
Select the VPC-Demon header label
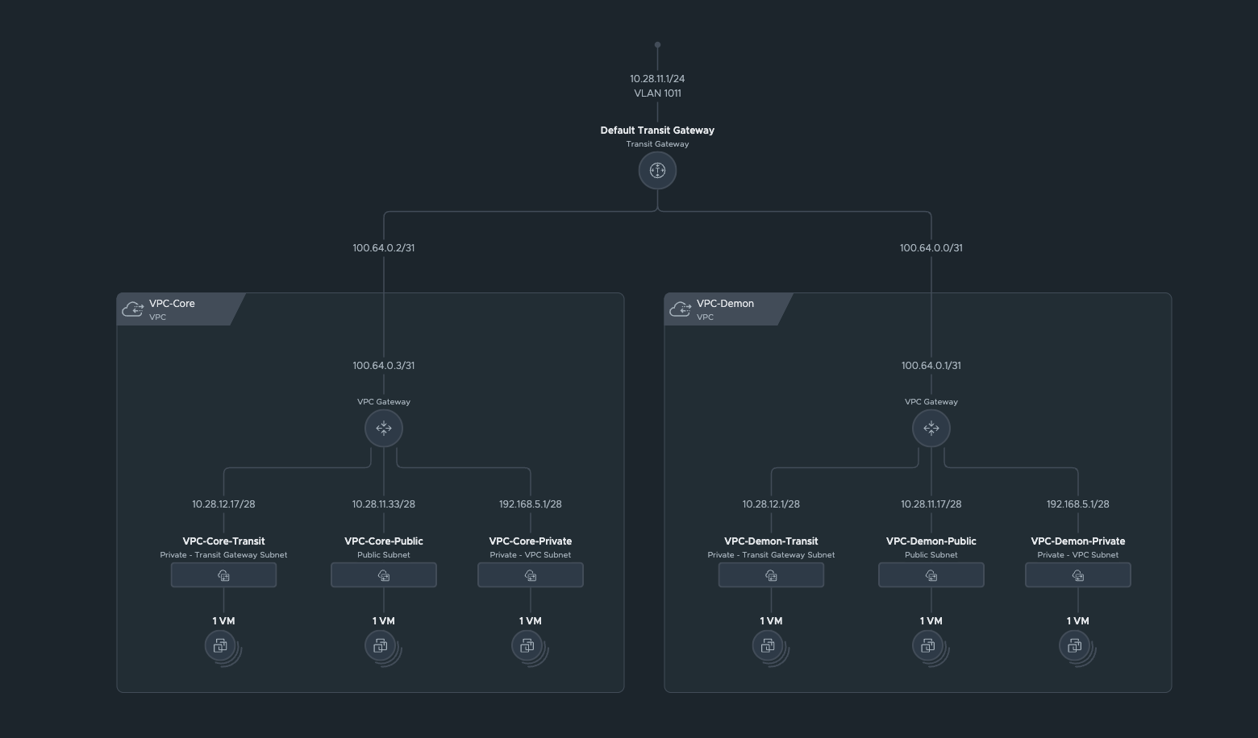(725, 304)
